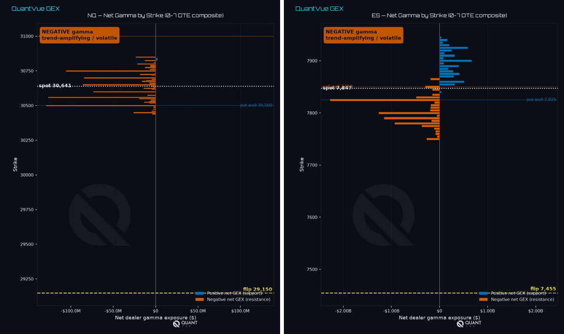Click the NQ Net Gamma by Strike title
Viewport: 564px width, 334px height.
[156, 16]
